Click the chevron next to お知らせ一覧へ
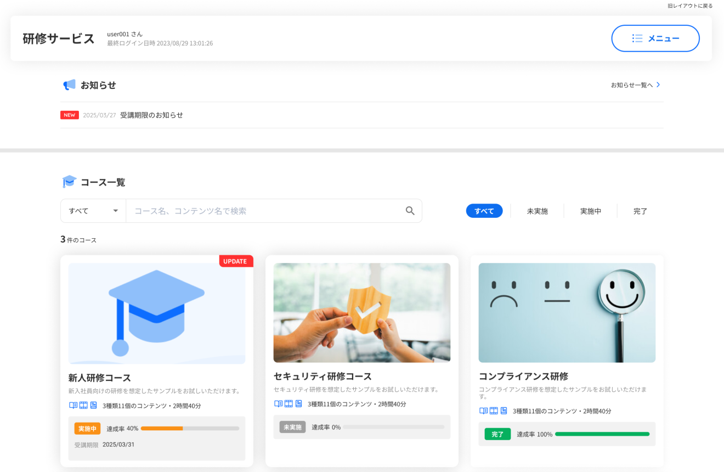This screenshot has height=472, width=724. [x=658, y=85]
